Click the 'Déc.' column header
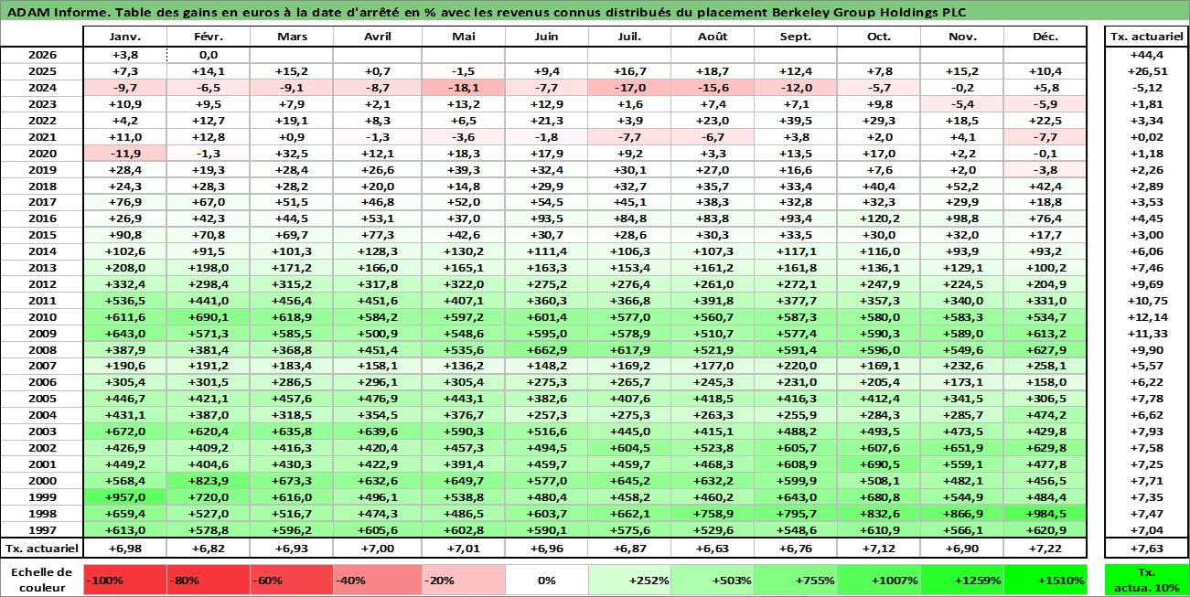Image resolution: width=1190 pixels, height=597 pixels. point(1045,37)
